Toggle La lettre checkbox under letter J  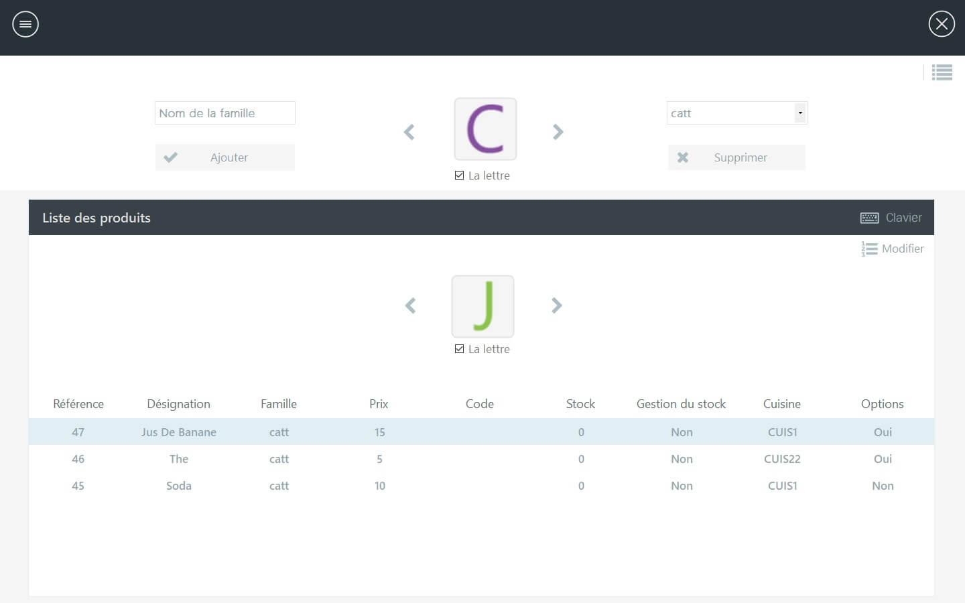(x=459, y=349)
